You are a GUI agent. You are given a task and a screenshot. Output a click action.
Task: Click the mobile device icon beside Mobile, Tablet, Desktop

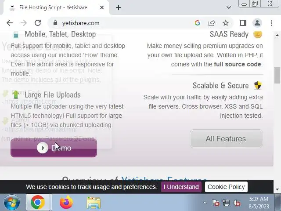pyautogui.click(x=16, y=34)
